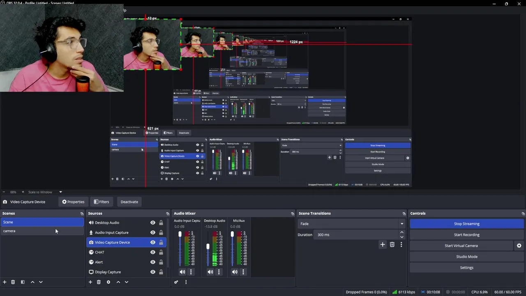Hide the Display Capture source
526x296 pixels.
tap(153, 272)
